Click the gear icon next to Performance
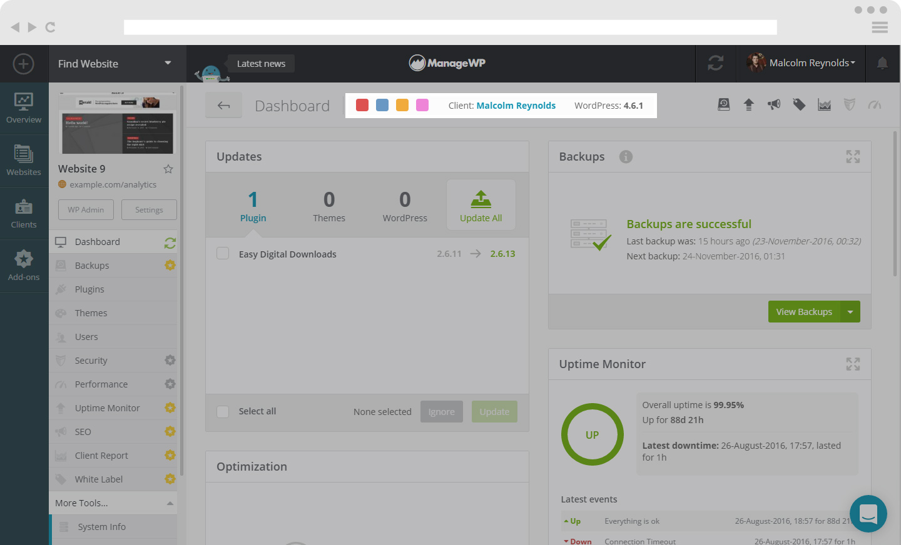Viewport: 901px width, 545px height. point(170,384)
